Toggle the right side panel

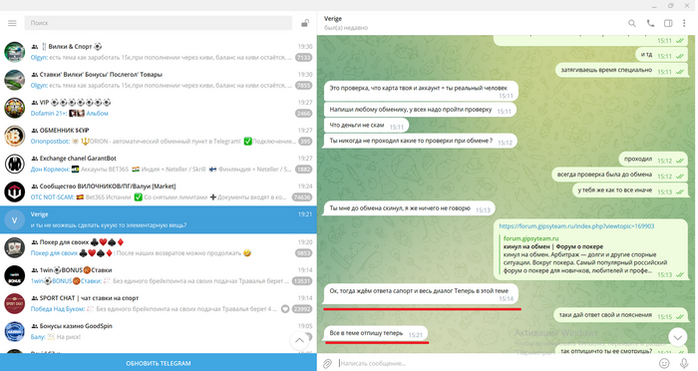point(668,23)
